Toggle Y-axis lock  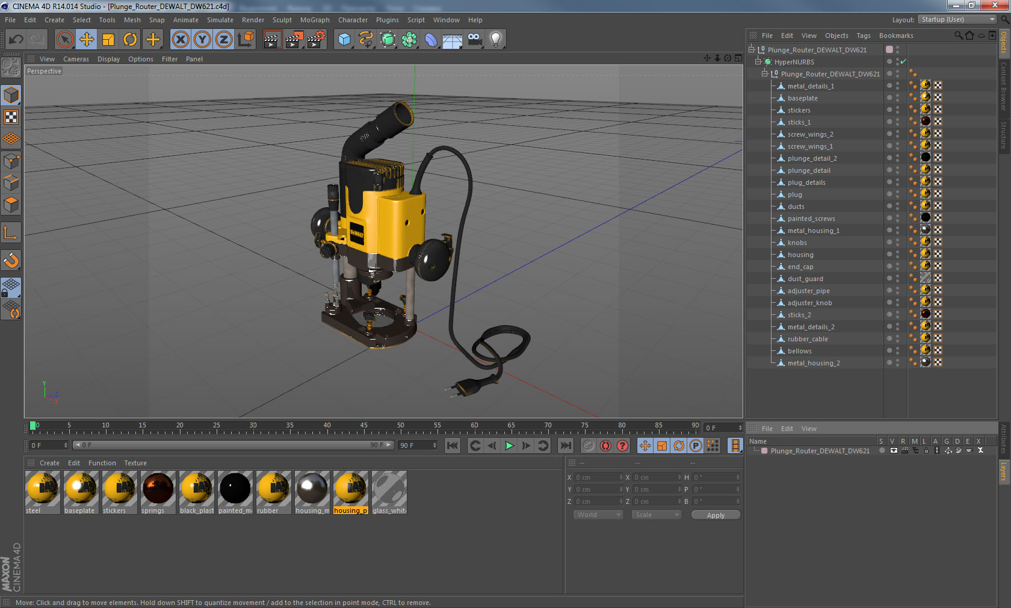202,40
